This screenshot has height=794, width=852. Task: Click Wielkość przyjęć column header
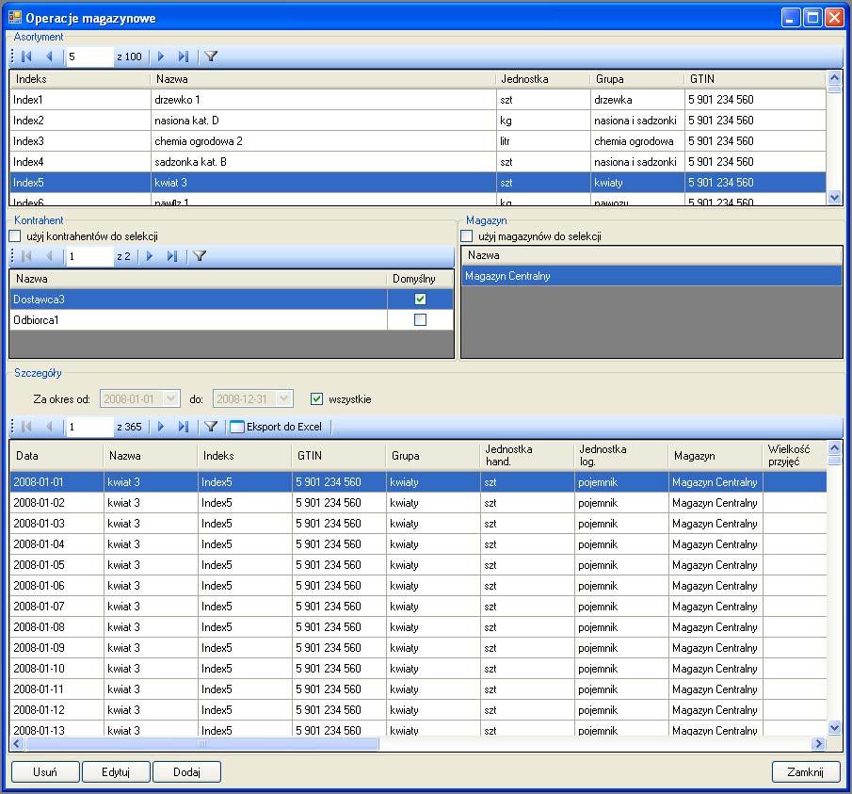[795, 456]
